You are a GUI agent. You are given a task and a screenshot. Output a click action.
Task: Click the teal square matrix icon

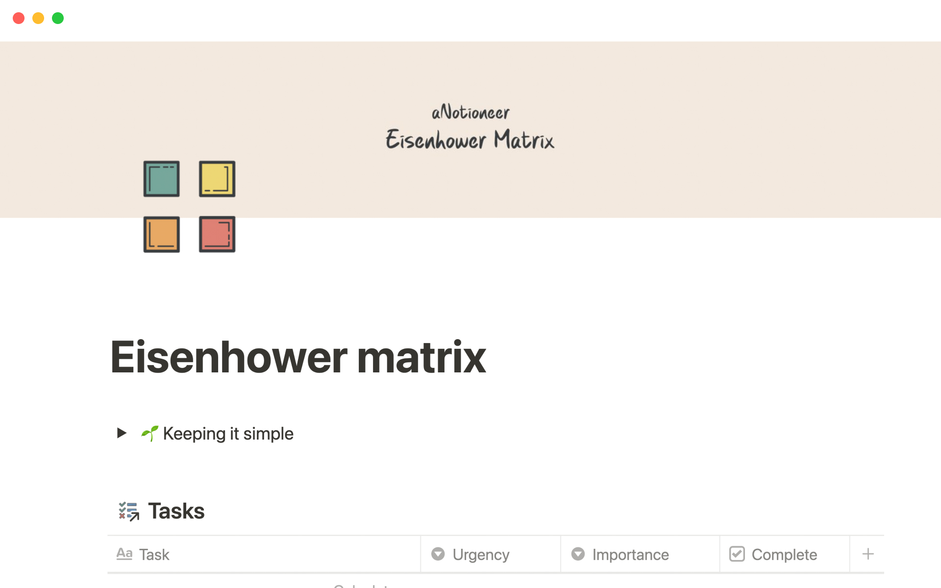(161, 179)
